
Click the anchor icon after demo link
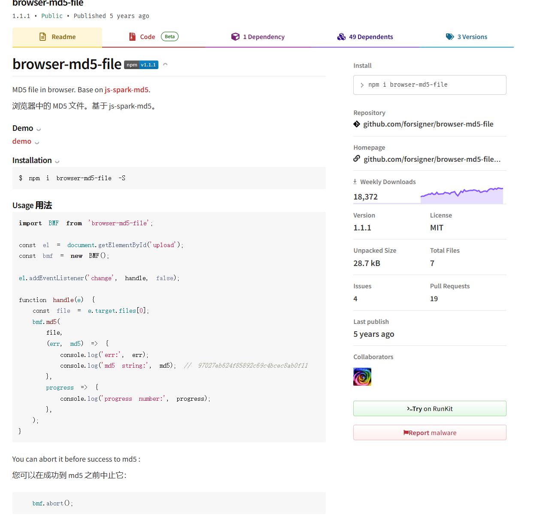point(37,142)
